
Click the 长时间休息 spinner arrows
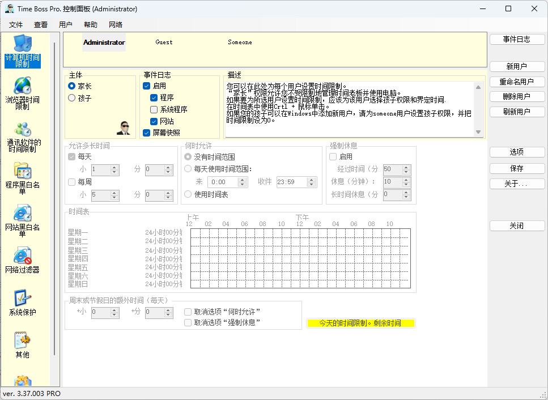coord(406,195)
